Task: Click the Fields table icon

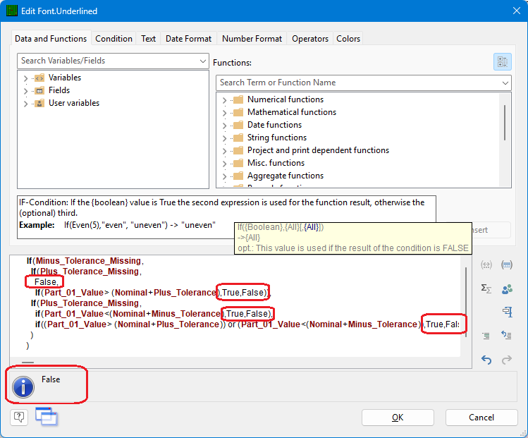Action: click(39, 90)
